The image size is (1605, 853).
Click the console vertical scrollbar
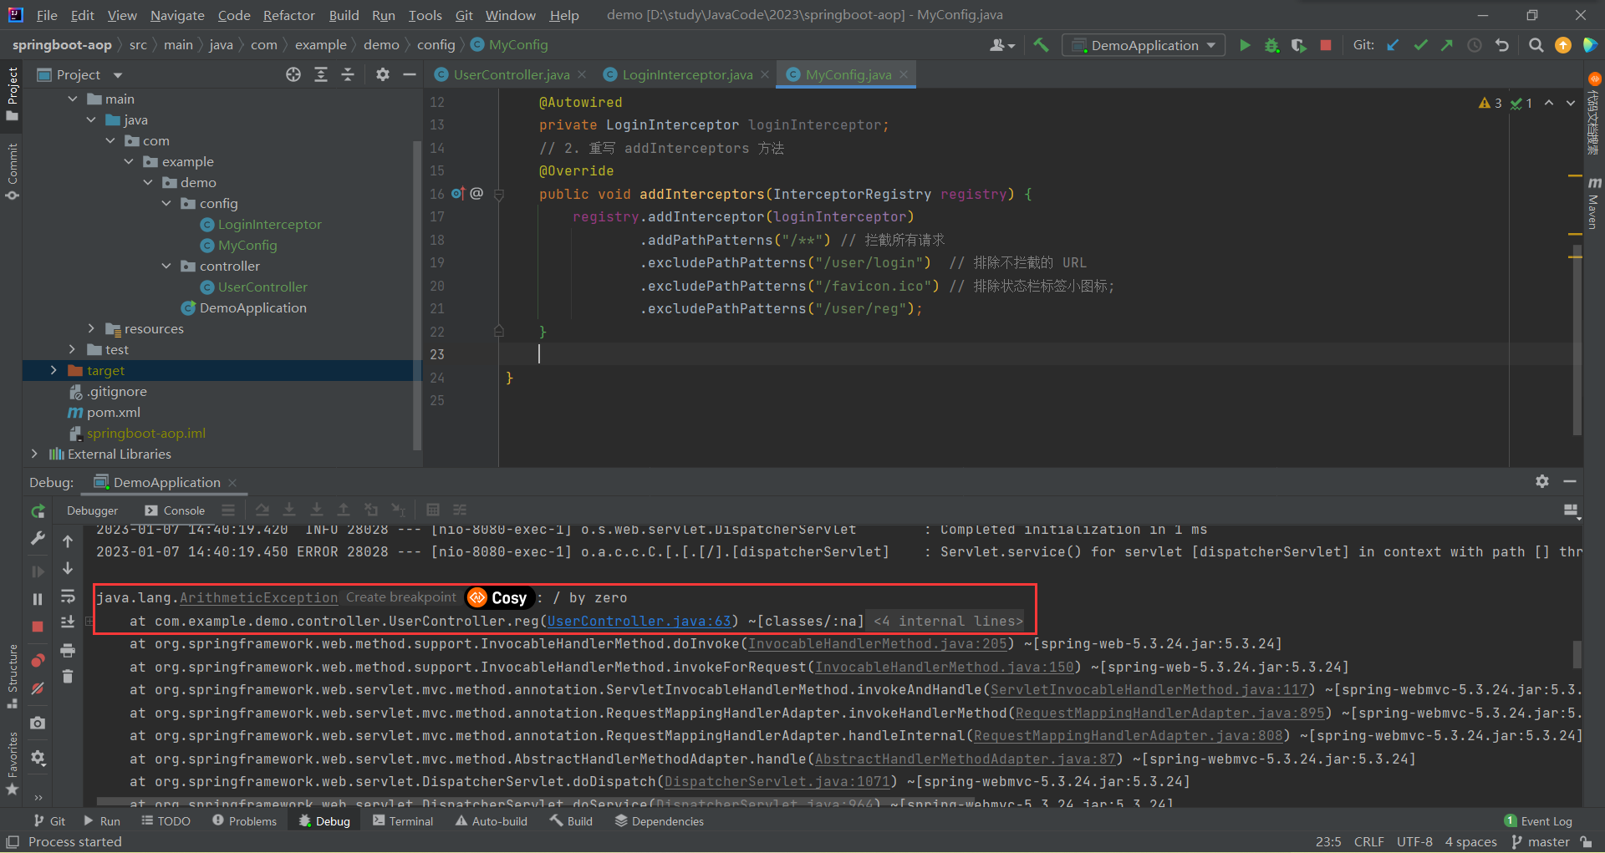(x=1577, y=654)
